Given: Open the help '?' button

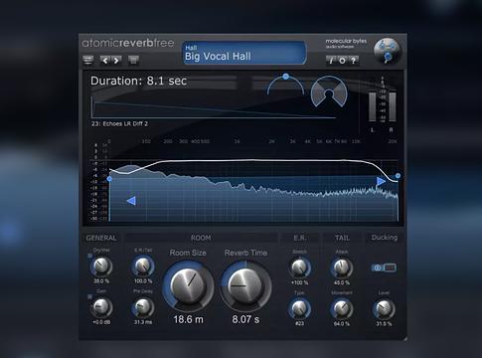Looking at the screenshot, I should point(354,61).
